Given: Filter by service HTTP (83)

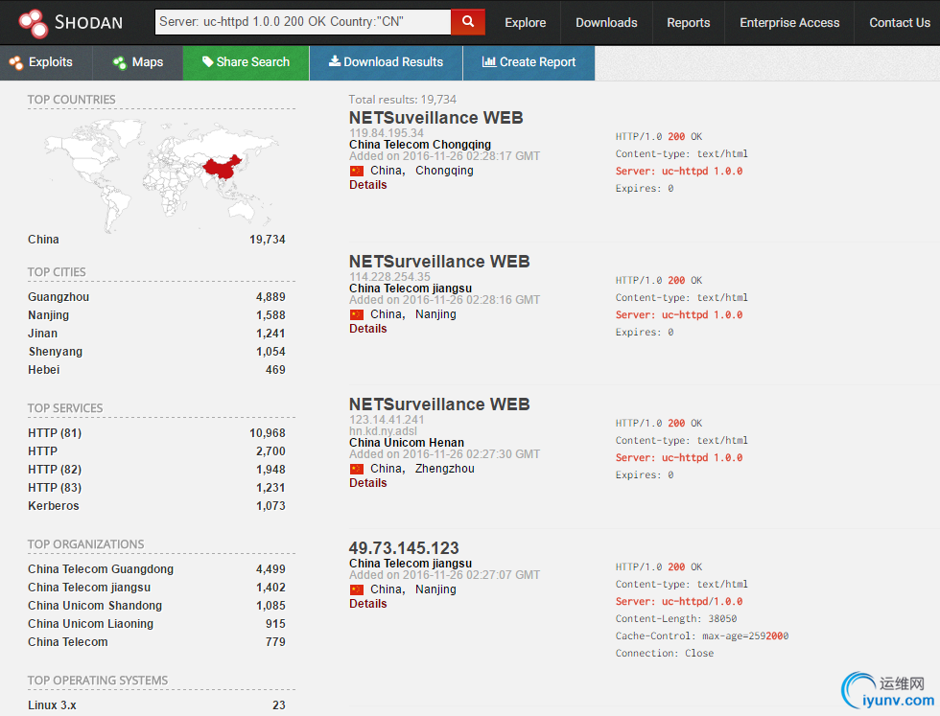Looking at the screenshot, I should click(x=55, y=488).
